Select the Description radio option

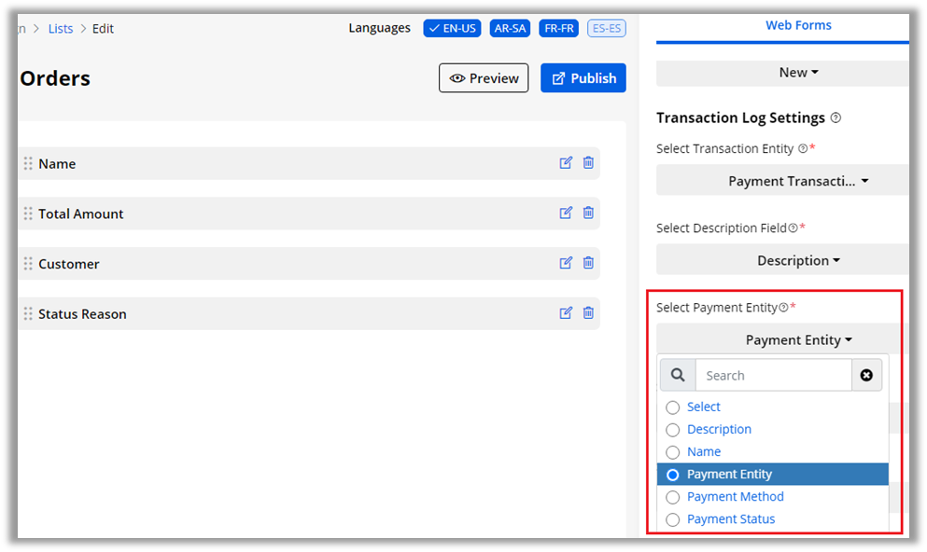672,430
